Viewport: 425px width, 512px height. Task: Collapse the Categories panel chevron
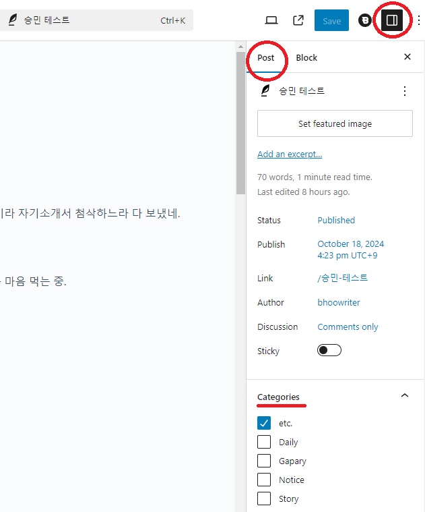tap(404, 396)
